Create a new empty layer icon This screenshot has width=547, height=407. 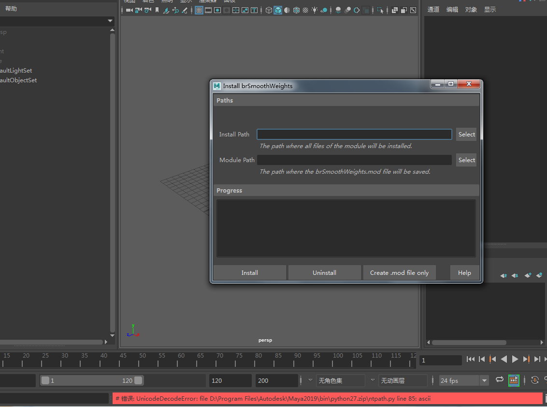tap(528, 275)
